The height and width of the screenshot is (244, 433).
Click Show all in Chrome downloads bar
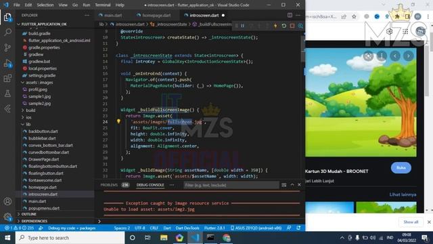click(411, 222)
